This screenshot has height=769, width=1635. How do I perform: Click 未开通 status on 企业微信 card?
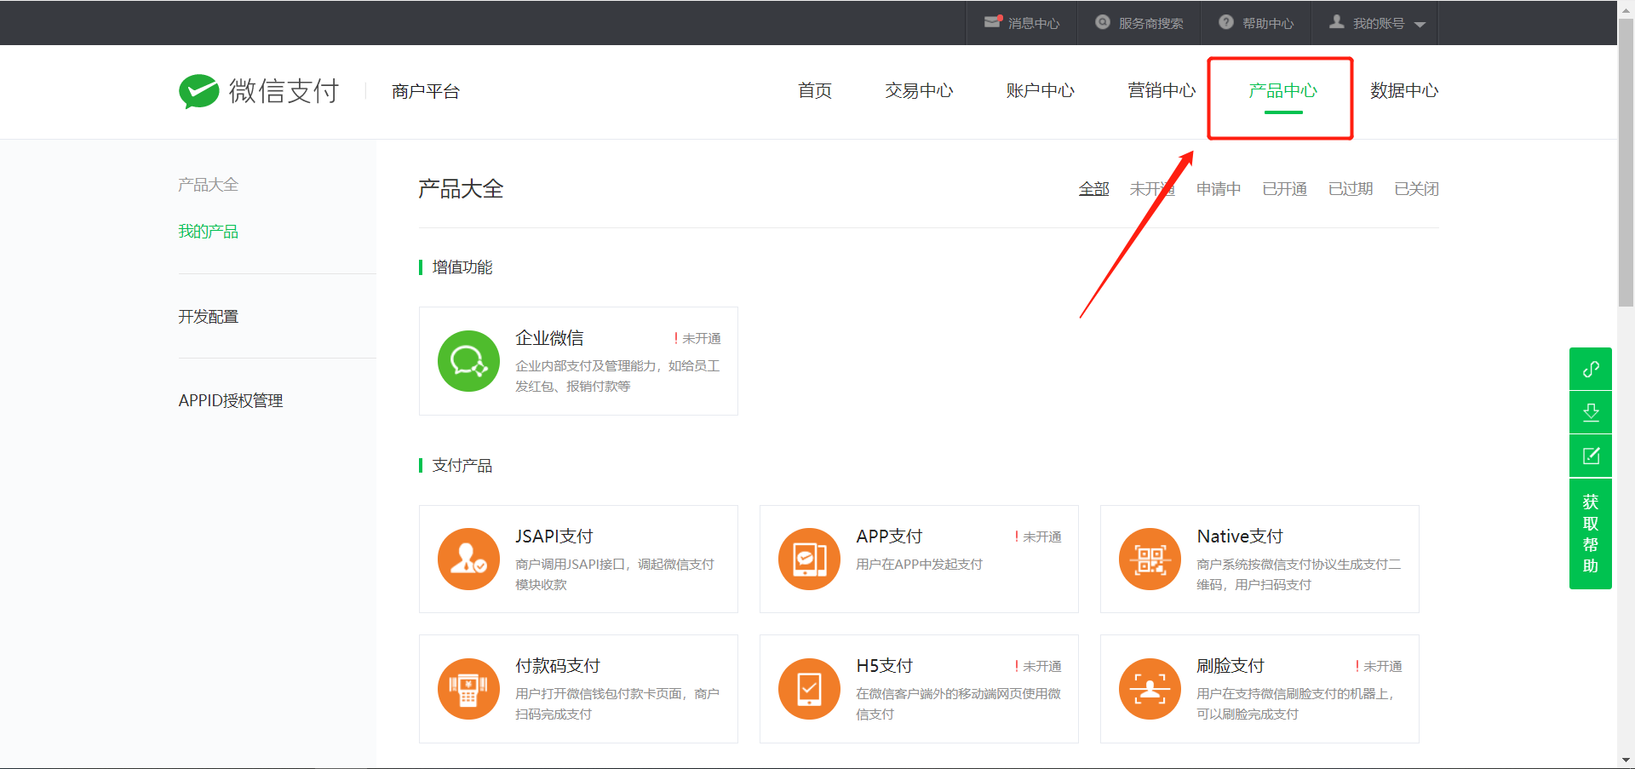pos(697,339)
